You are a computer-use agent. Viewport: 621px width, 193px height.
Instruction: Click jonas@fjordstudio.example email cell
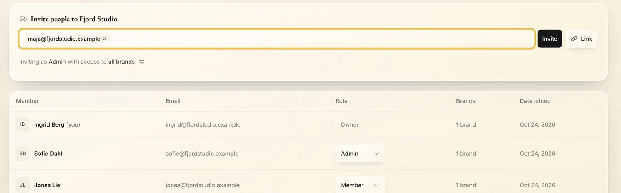click(x=203, y=185)
